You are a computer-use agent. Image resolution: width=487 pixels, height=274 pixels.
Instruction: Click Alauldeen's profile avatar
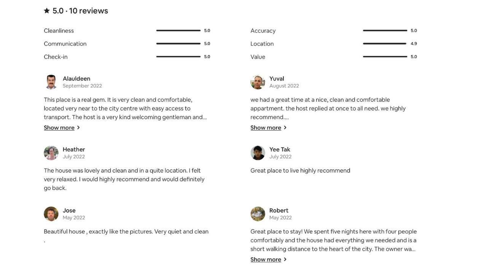[51, 82]
